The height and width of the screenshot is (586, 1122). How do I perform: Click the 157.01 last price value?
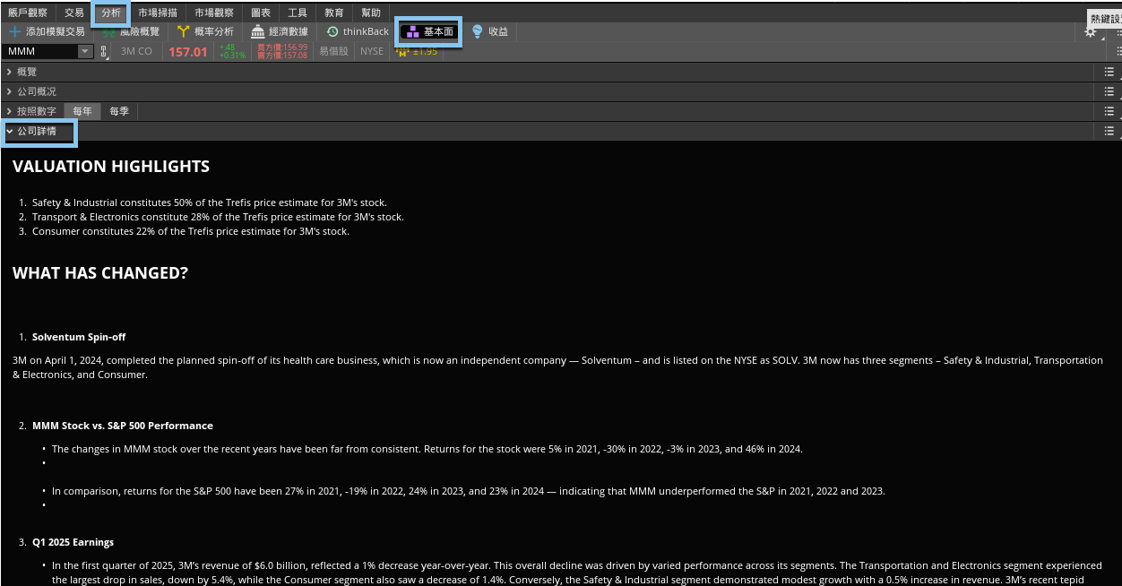[x=187, y=52]
